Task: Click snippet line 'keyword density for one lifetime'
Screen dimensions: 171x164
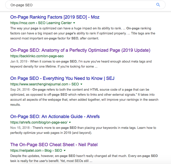Action: pos(54,66)
